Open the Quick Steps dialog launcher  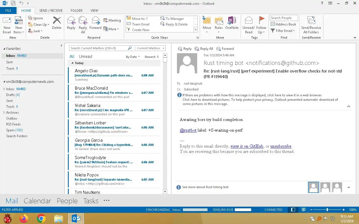pos(197,38)
